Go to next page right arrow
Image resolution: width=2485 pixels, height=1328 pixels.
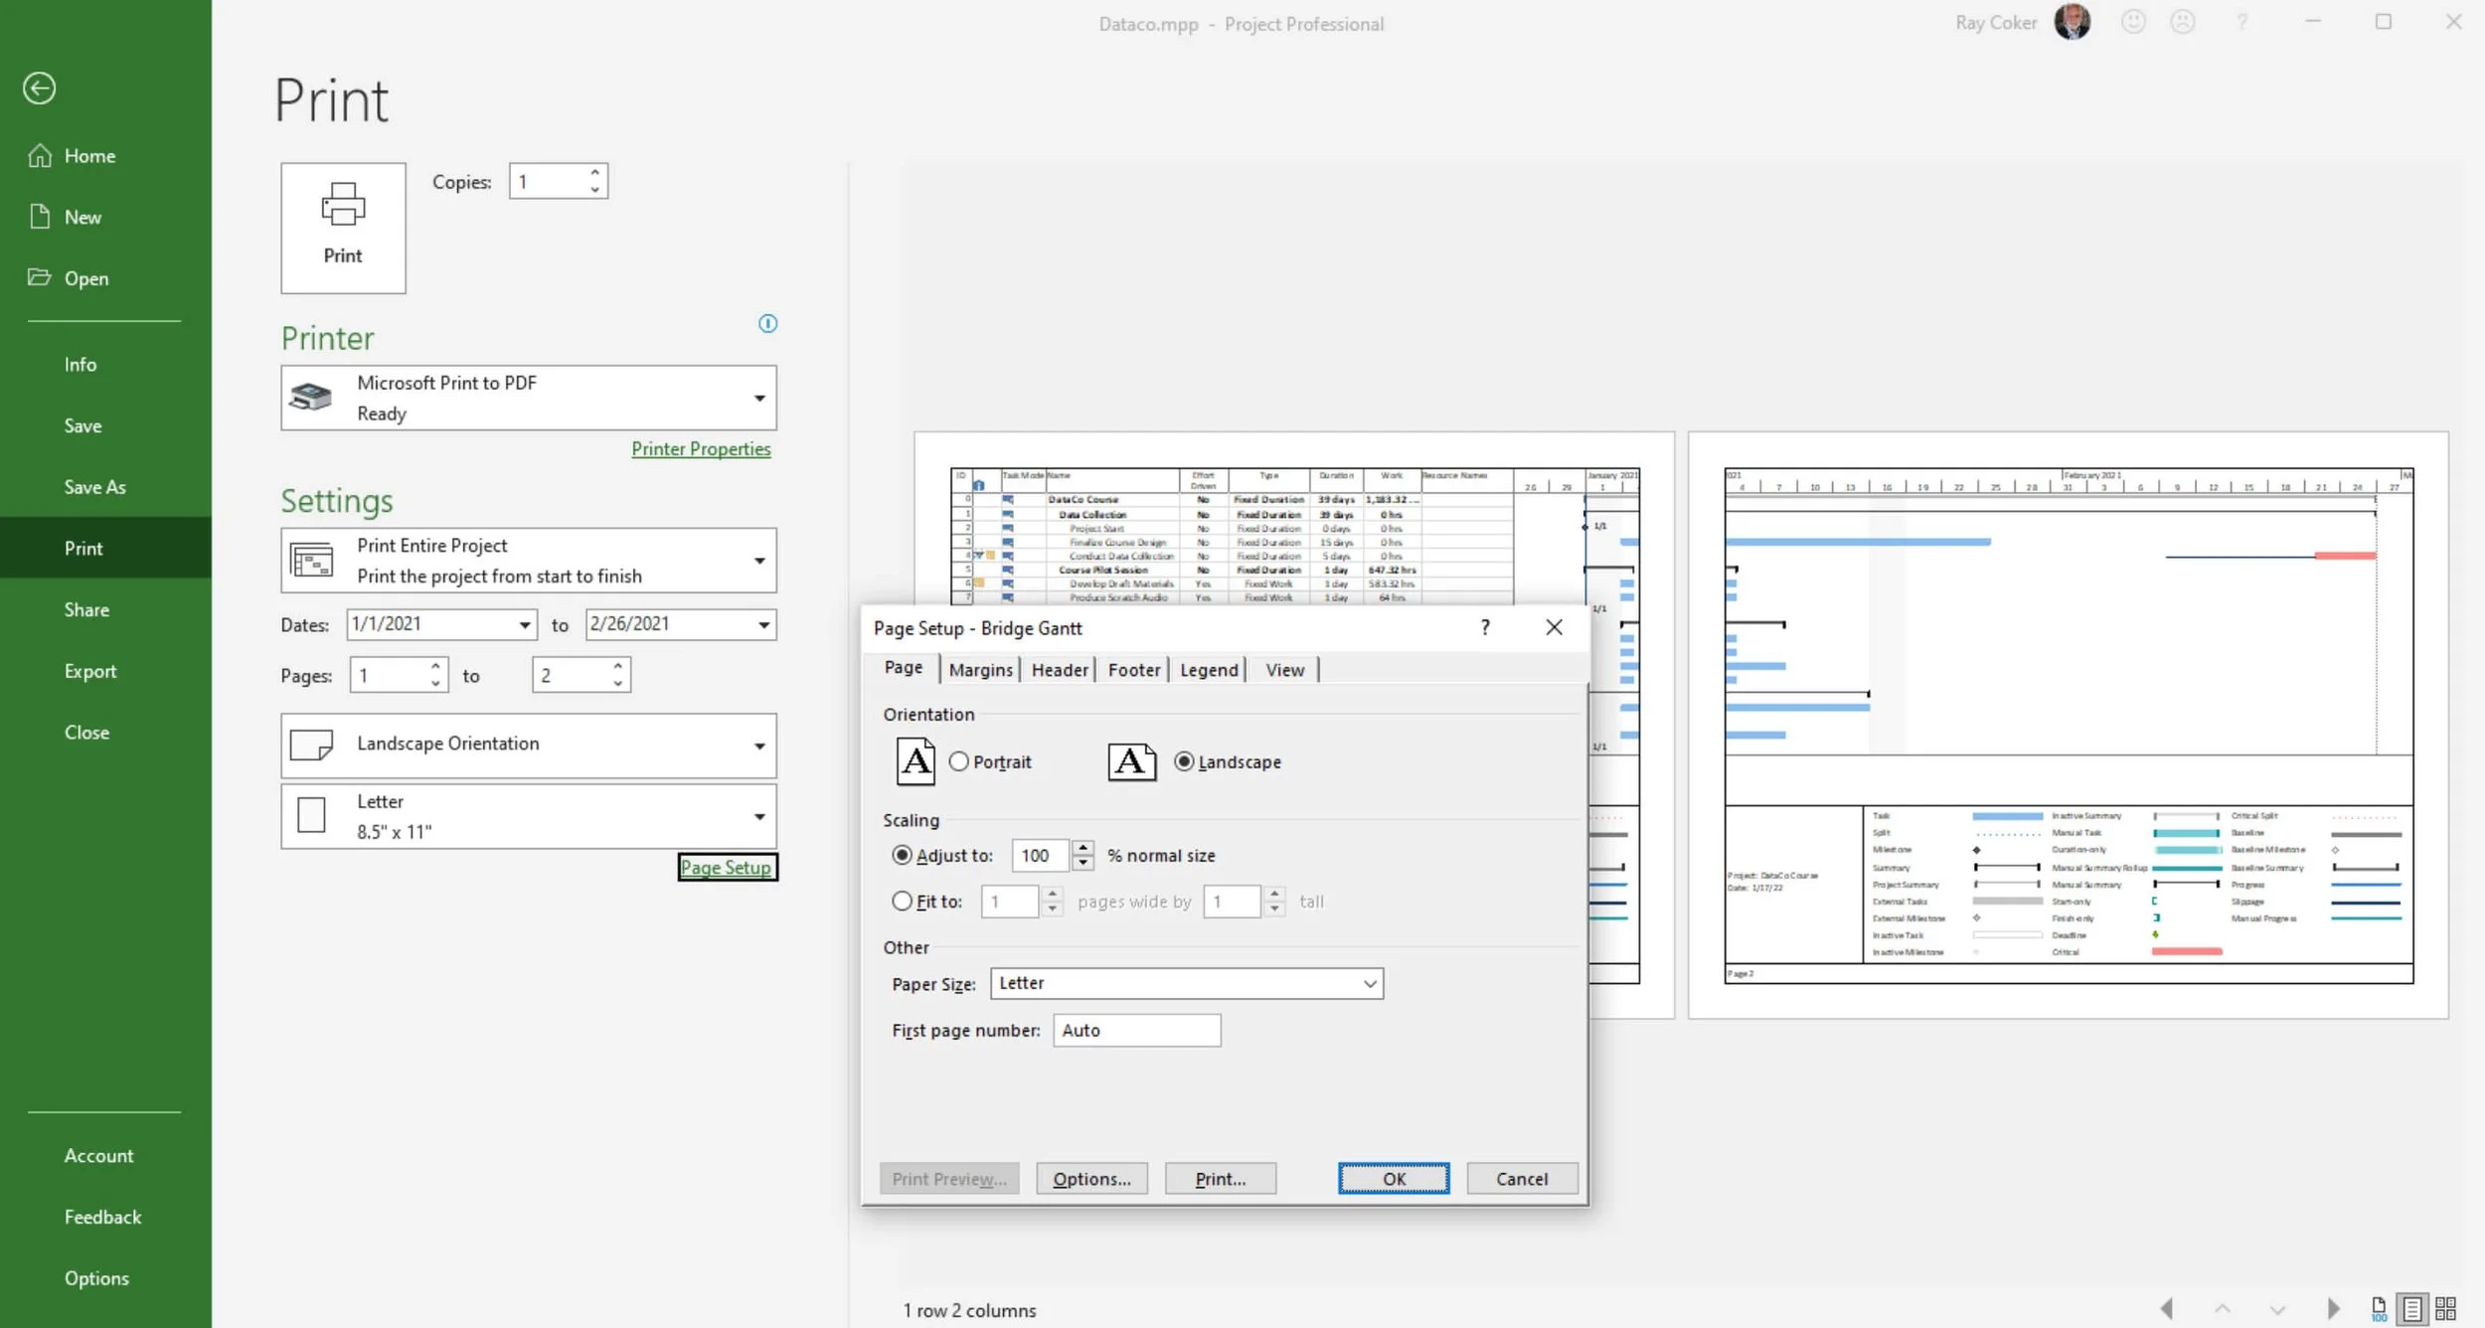(2333, 1308)
